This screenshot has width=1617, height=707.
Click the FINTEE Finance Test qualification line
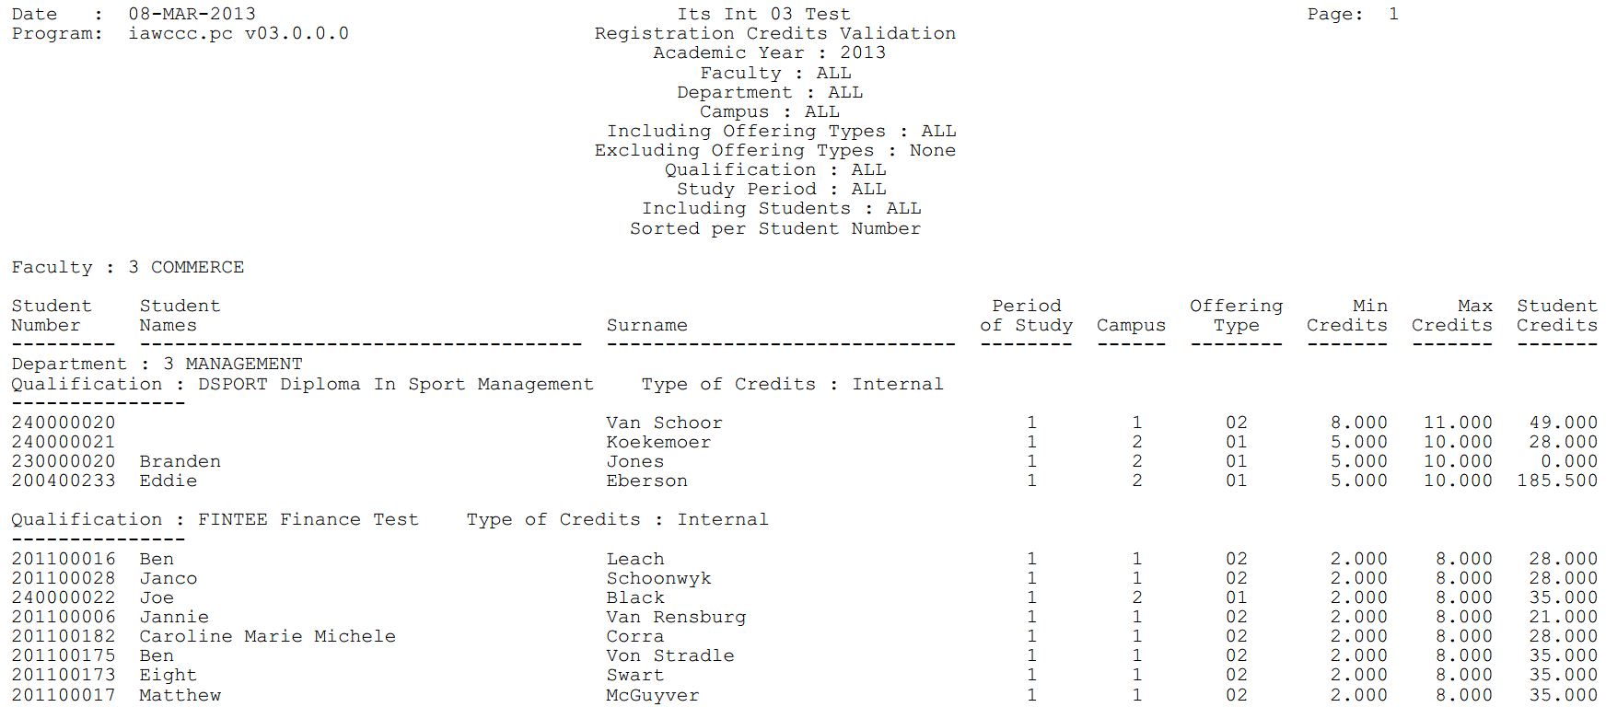point(308,519)
